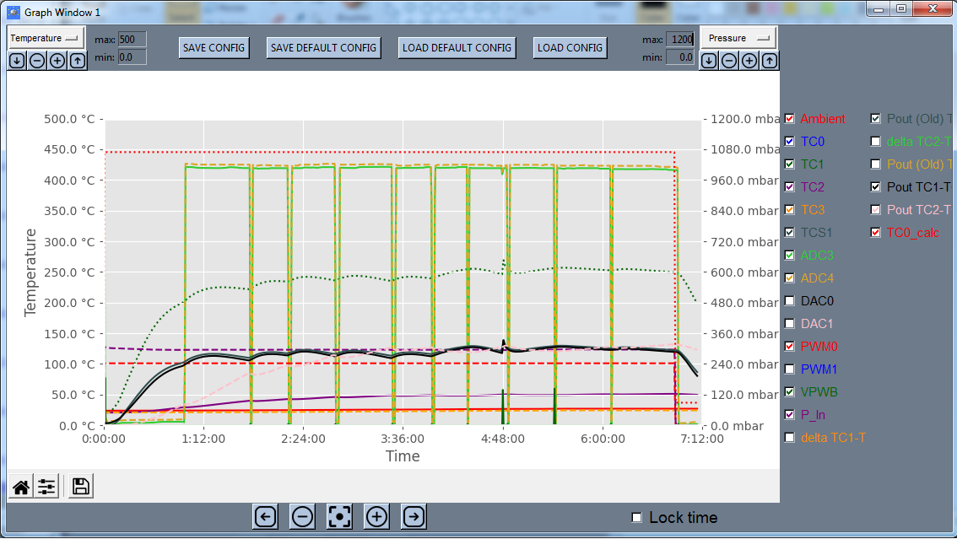Shift Pressure axis down with down-arrow icon
The width and height of the screenshot is (957, 539).
709,61
